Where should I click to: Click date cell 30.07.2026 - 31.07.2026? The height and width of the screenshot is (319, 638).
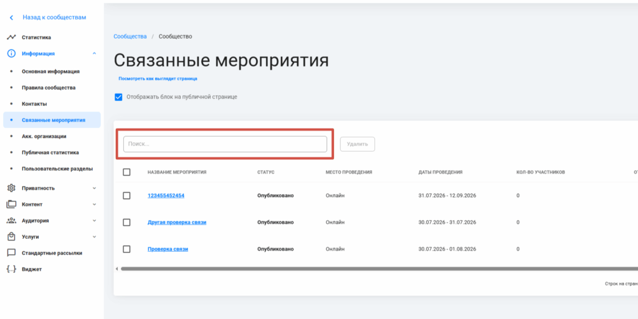[x=447, y=223]
